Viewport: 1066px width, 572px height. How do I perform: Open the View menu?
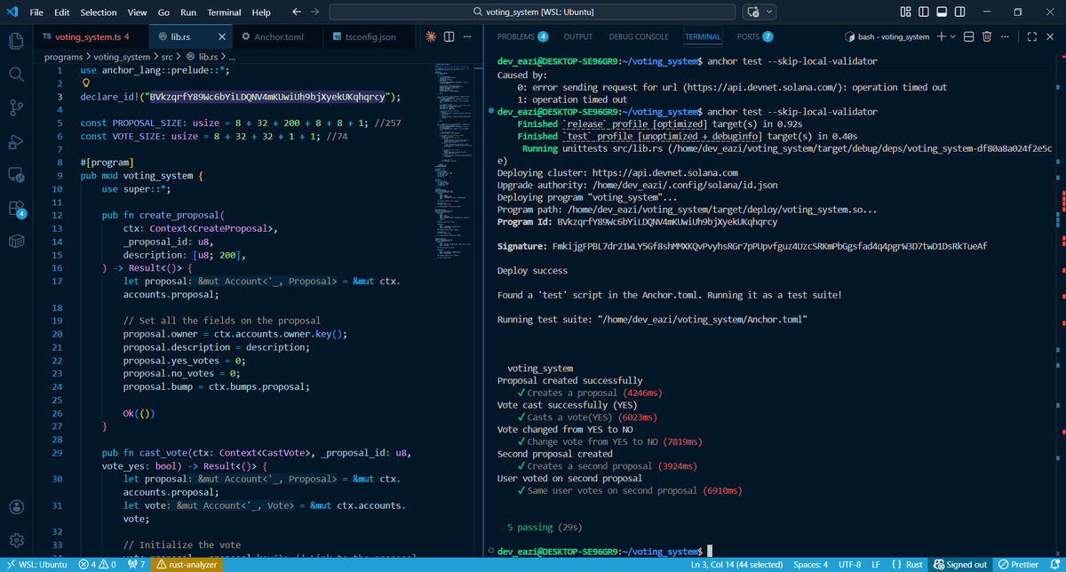tap(137, 12)
